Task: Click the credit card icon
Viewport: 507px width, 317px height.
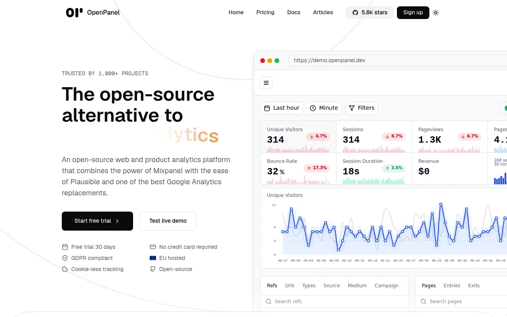Action: coord(153,247)
